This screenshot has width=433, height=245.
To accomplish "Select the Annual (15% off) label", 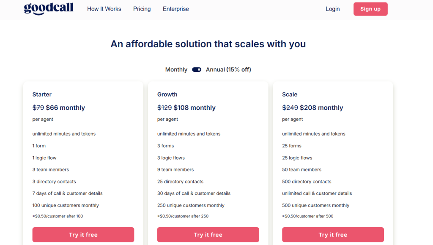I will (228, 70).
